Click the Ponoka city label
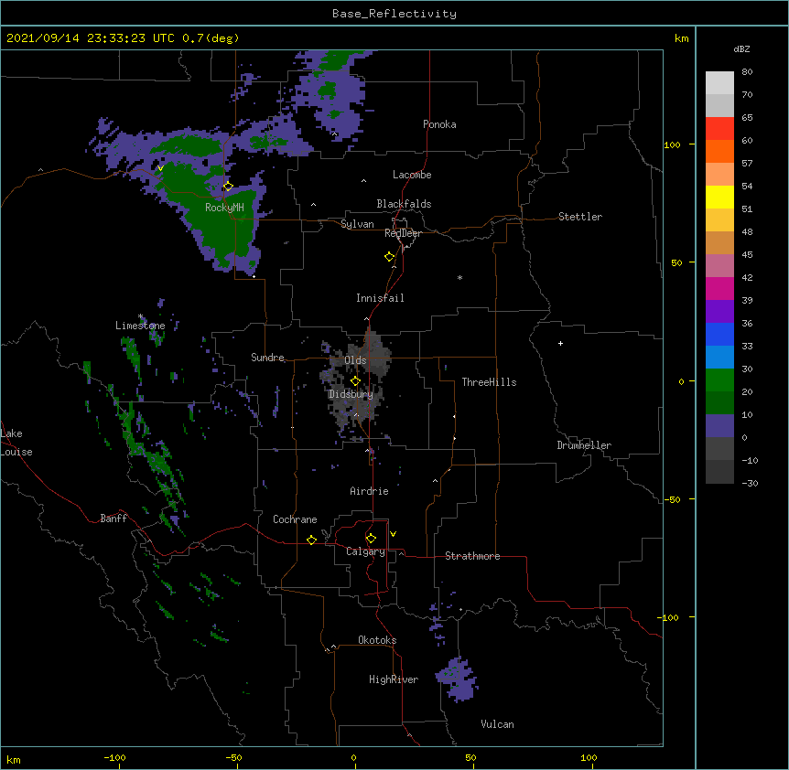789x770 pixels. pos(439,124)
